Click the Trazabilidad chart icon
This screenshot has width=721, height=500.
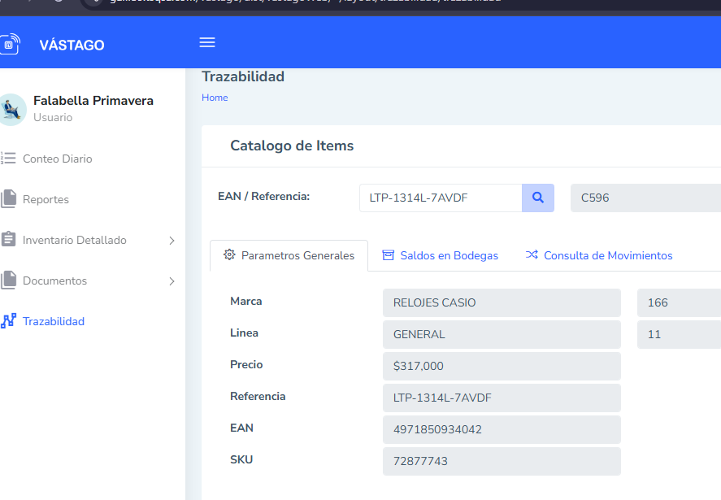tap(9, 321)
